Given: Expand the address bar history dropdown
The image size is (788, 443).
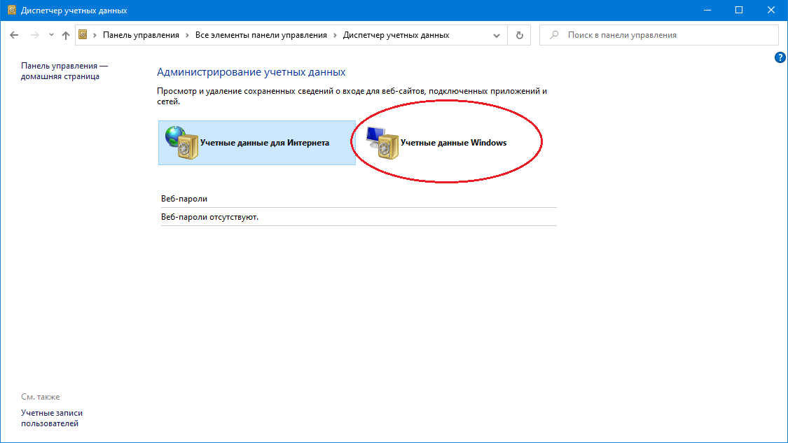Looking at the screenshot, I should [497, 35].
